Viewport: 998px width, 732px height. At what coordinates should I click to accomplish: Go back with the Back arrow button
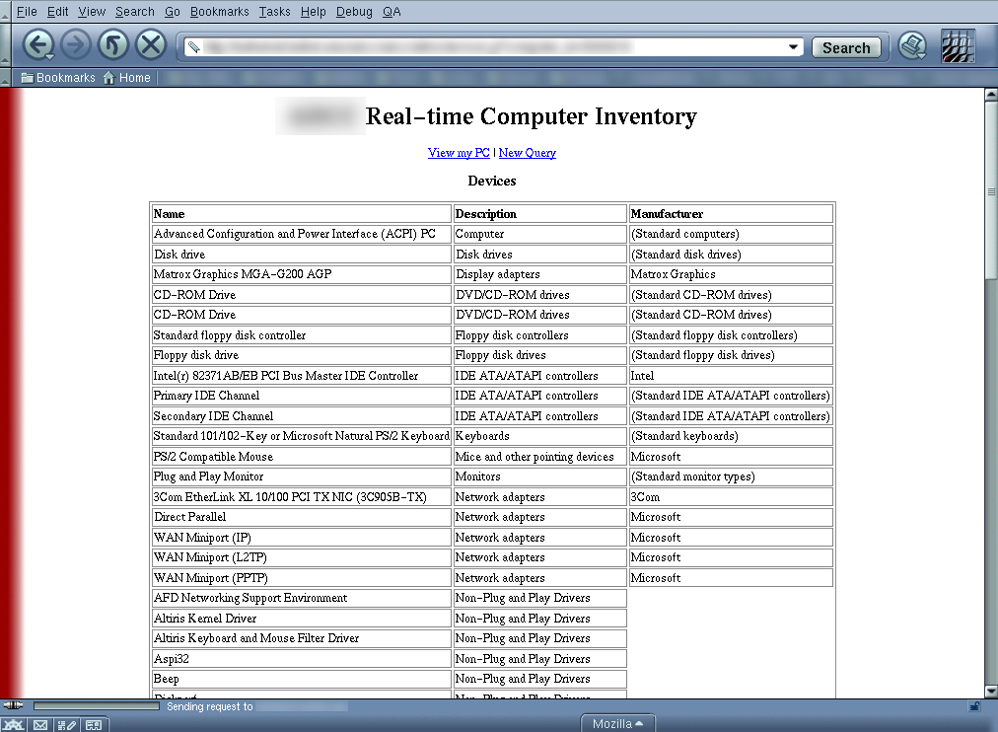tap(36, 45)
